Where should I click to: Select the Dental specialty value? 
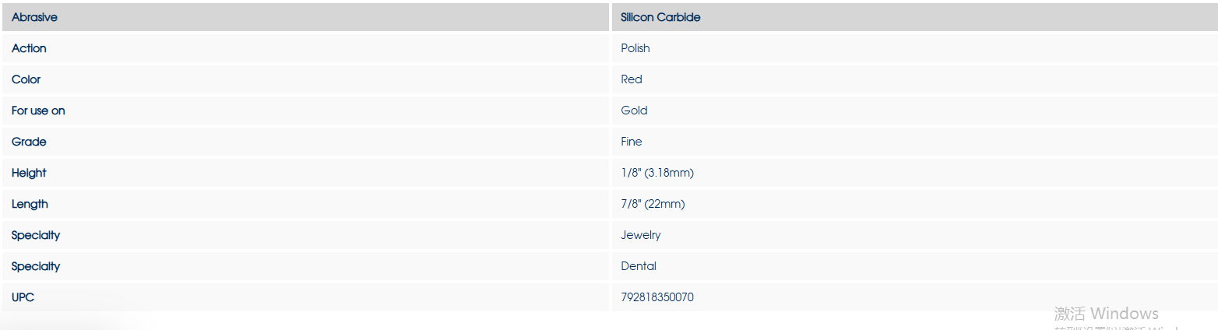click(639, 266)
